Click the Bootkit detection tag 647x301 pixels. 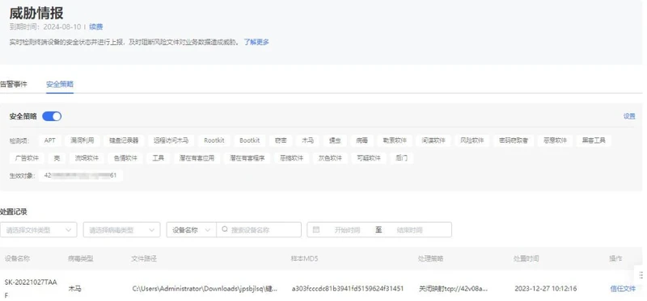[250, 140]
